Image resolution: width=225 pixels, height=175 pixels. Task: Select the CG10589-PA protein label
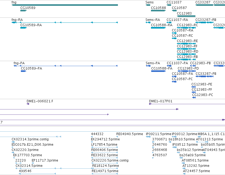point(31,68)
